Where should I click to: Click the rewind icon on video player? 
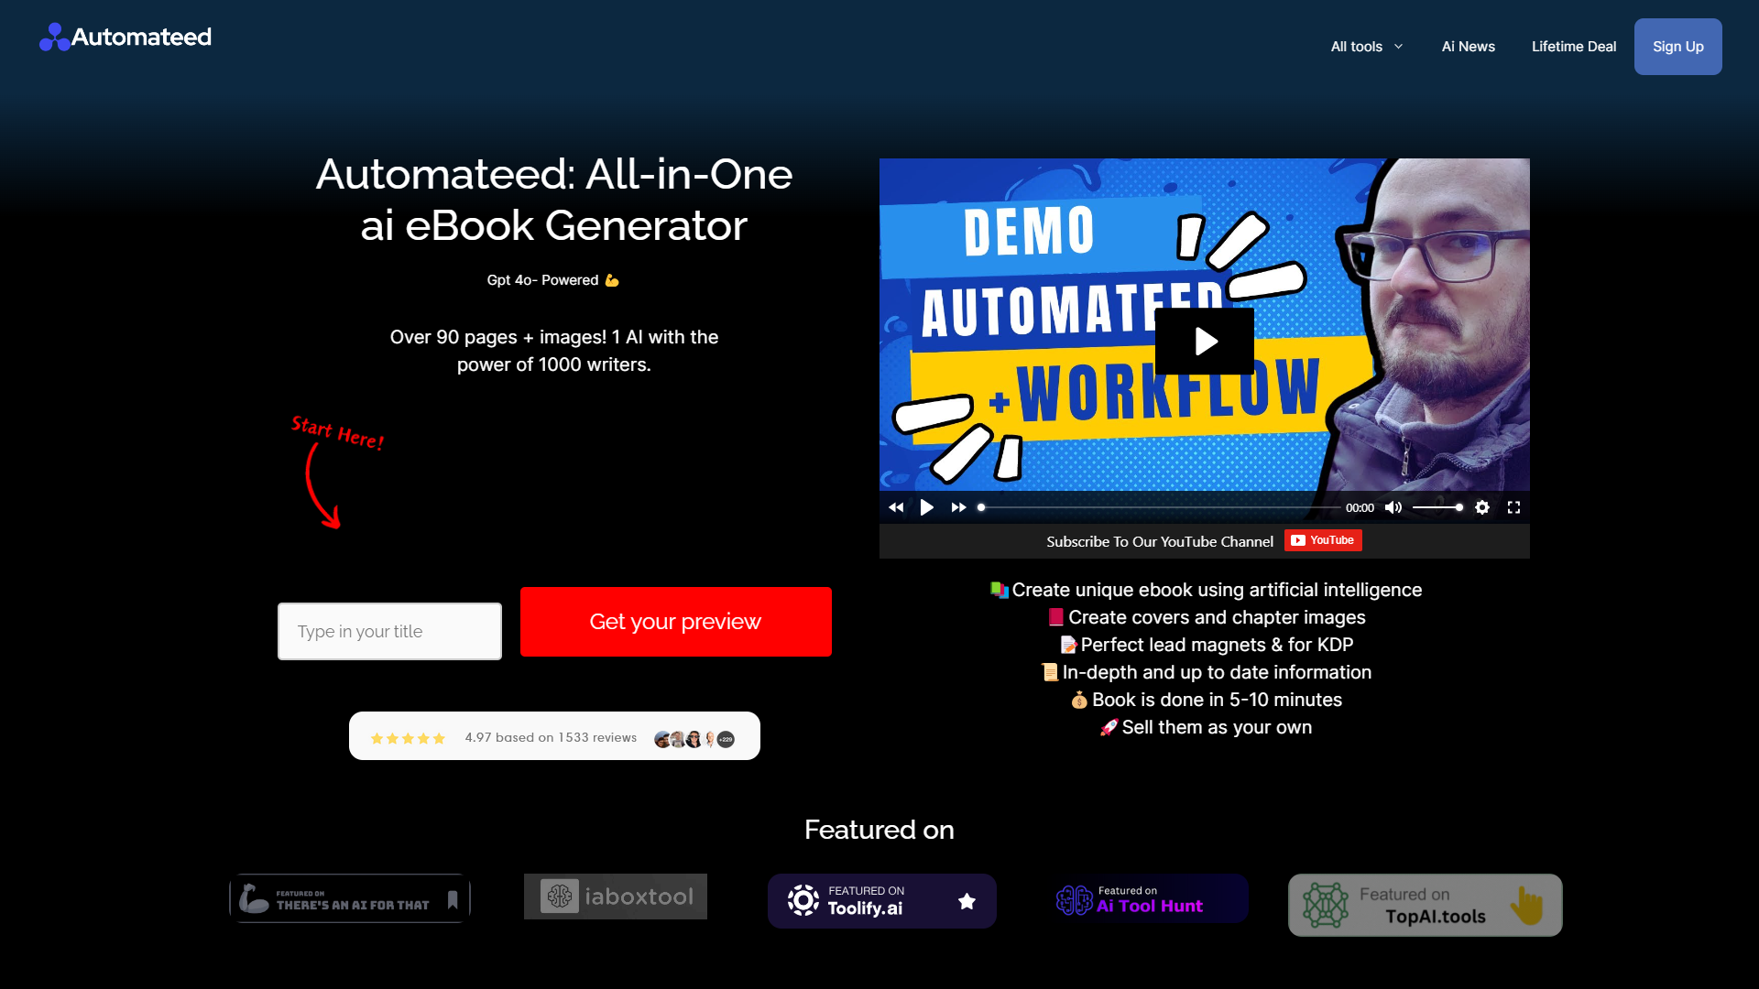point(896,507)
